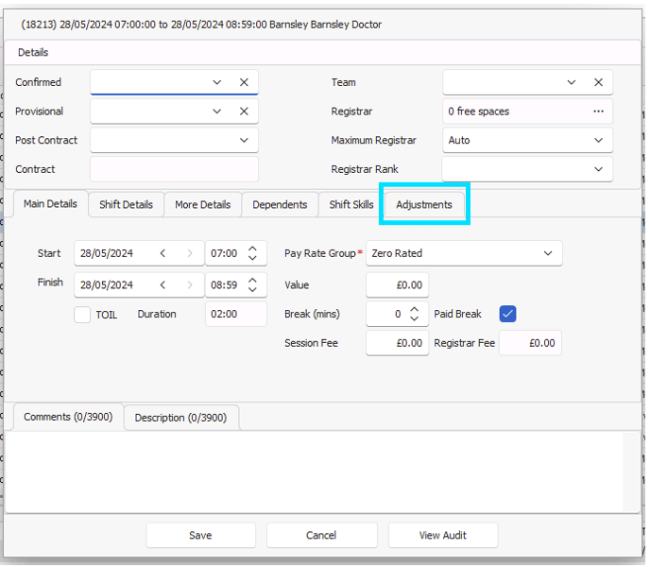Increase Break minutes with up arrow
650x567 pixels.
pyautogui.click(x=414, y=310)
